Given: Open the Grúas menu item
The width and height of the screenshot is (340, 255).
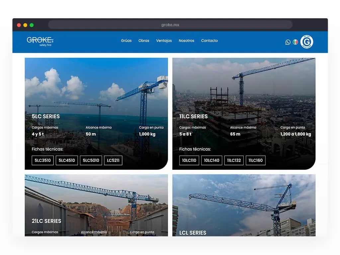Looking at the screenshot, I should 126,41.
